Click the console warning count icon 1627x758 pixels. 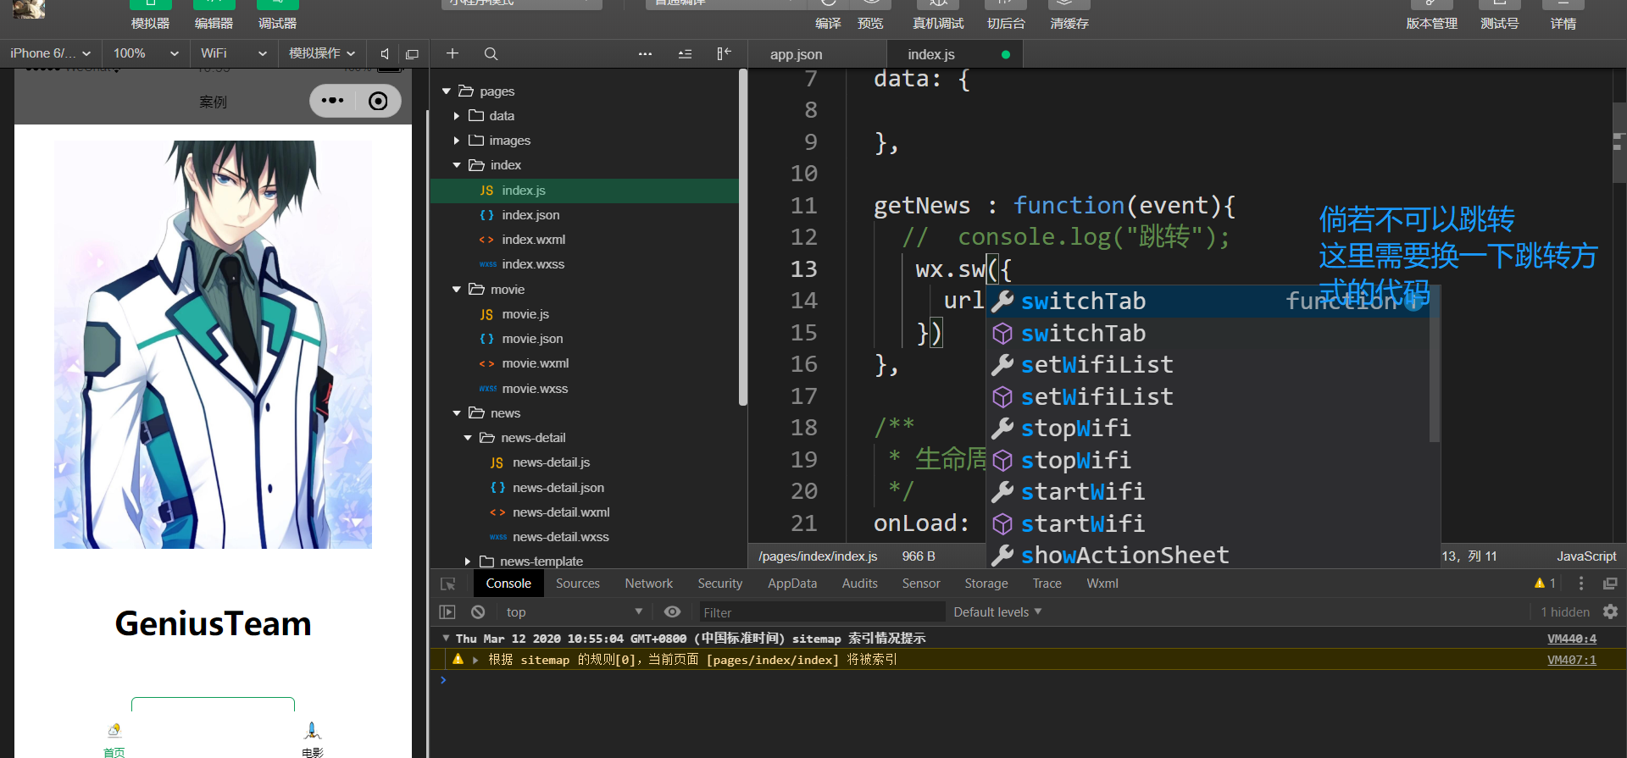[1545, 584]
